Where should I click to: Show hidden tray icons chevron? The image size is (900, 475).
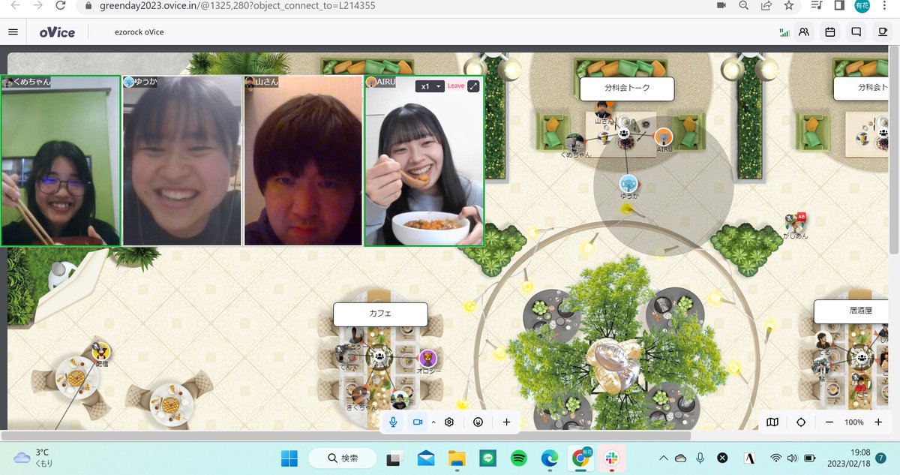click(x=663, y=458)
